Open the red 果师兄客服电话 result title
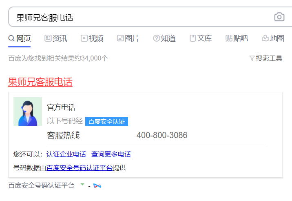 (x=40, y=82)
